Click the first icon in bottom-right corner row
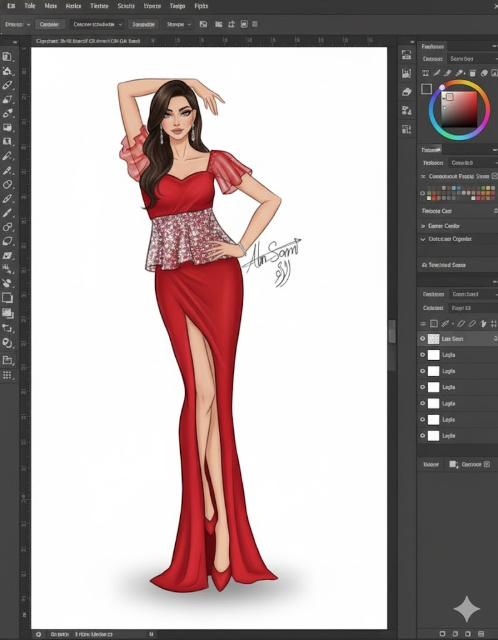Viewport: 498px width, 640px height. click(442, 634)
